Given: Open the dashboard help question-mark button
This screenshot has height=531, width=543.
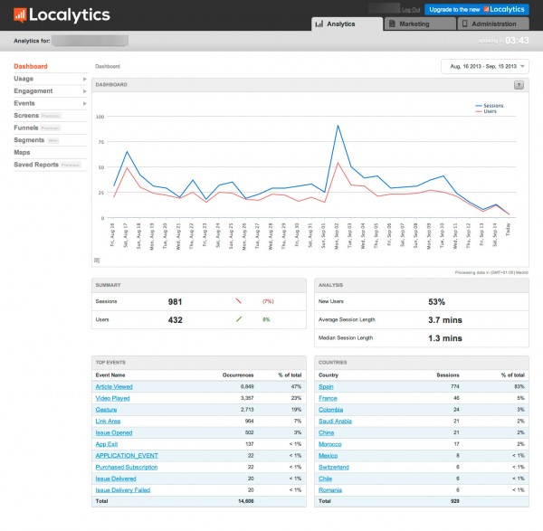Looking at the screenshot, I should (519, 85).
